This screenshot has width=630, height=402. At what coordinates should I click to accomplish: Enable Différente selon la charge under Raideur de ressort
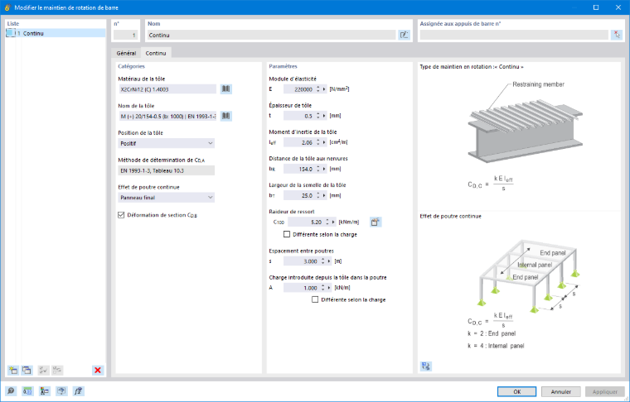tap(287, 234)
